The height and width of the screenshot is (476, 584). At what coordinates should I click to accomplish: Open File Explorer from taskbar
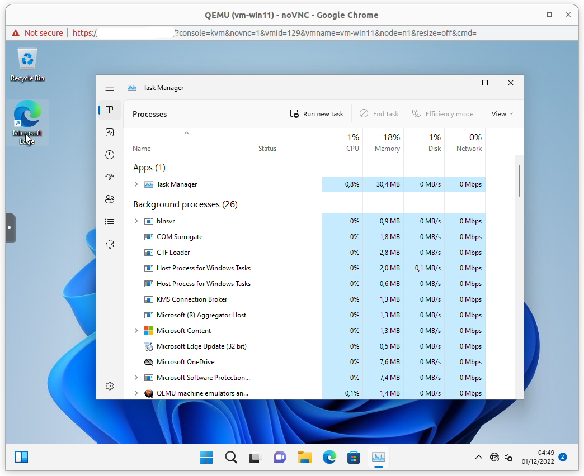tap(305, 457)
